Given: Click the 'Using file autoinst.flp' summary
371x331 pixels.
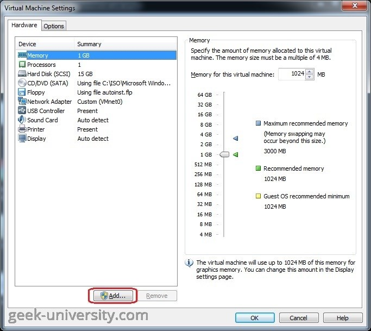Looking at the screenshot, I should [105, 92].
